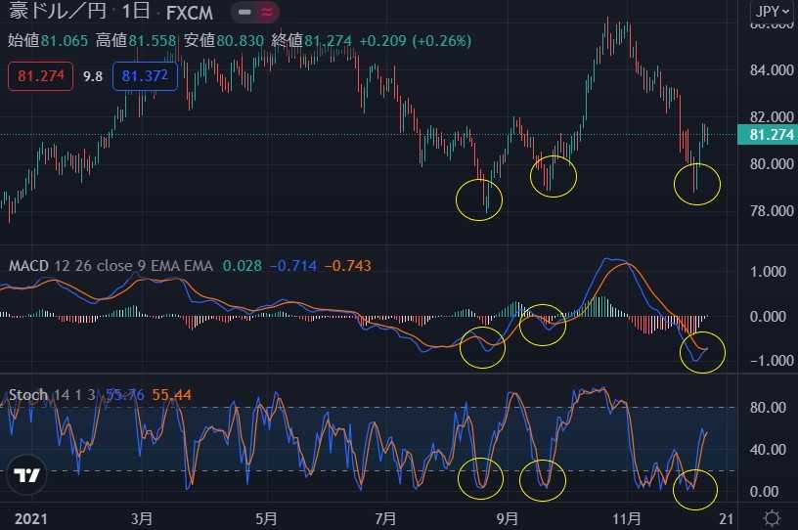
Task: Click the FXCM exchange label
Action: tap(190, 13)
